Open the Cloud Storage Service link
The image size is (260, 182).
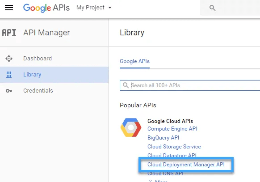[174, 147]
